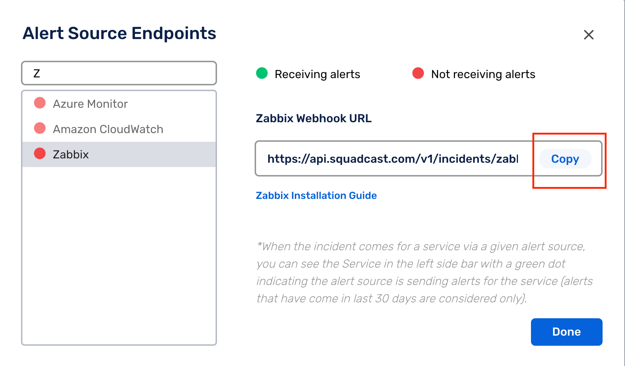Focus the alert source search field
Viewport: 625px width, 366px height.
[119, 73]
